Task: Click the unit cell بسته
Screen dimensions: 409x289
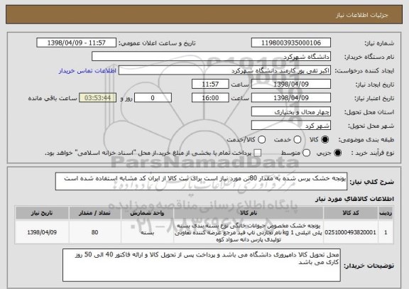Action: pos(148,232)
